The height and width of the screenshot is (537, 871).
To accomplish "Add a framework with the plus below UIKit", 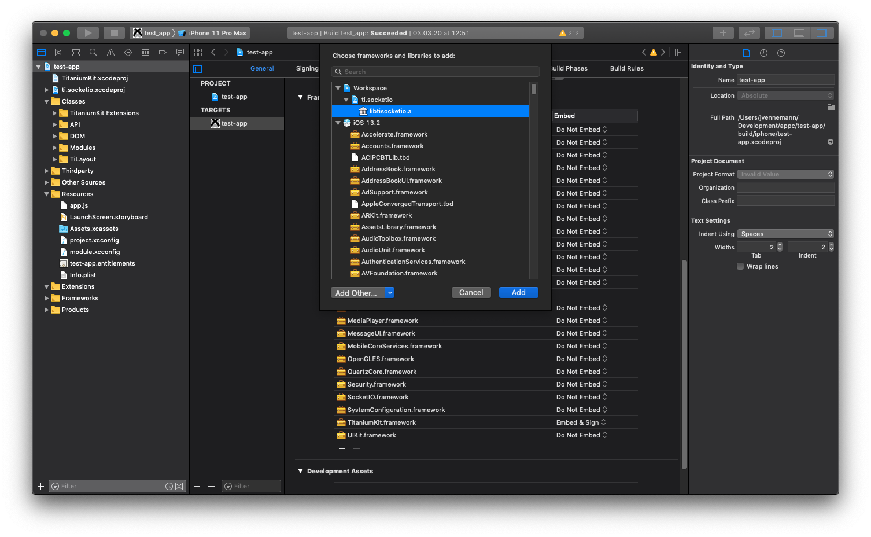I will pyautogui.click(x=342, y=448).
